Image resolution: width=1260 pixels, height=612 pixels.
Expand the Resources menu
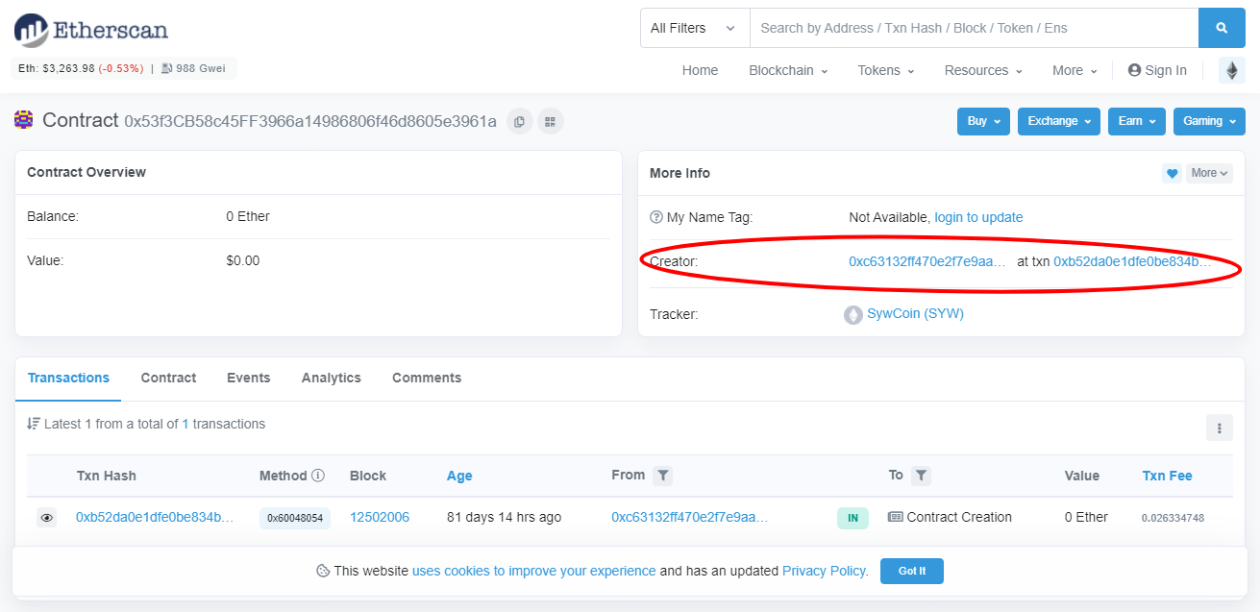983,70
